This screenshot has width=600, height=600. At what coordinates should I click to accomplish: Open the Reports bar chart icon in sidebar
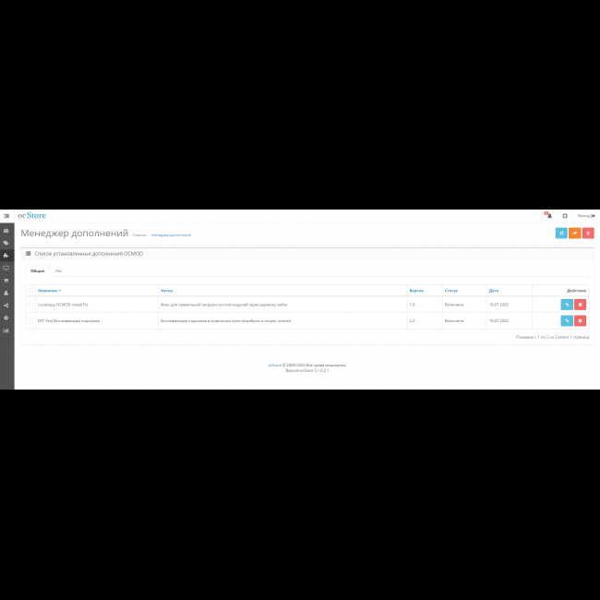(x=6, y=330)
